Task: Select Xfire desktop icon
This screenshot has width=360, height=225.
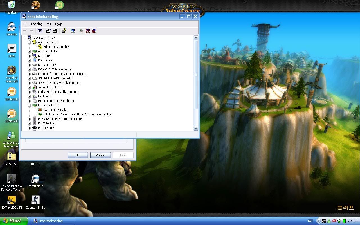Action: click(12, 51)
